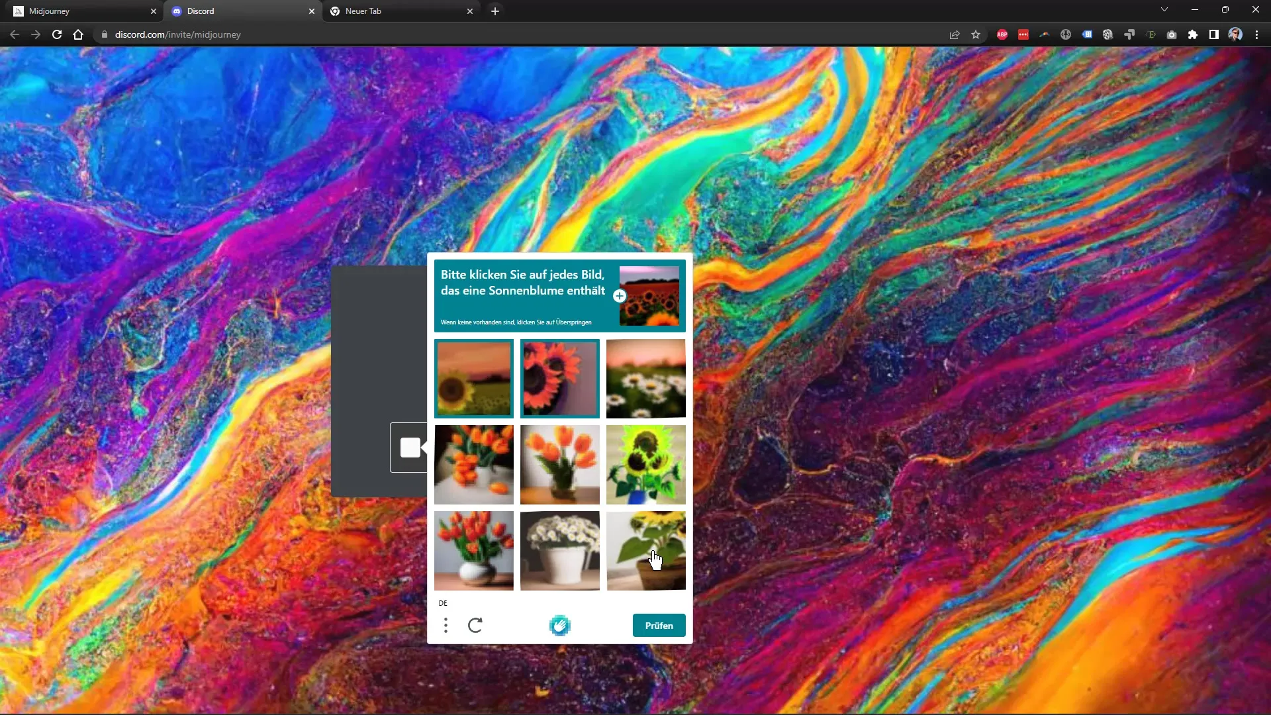Minimize the browser window
Screen dimensions: 1271x715
point(1195,10)
